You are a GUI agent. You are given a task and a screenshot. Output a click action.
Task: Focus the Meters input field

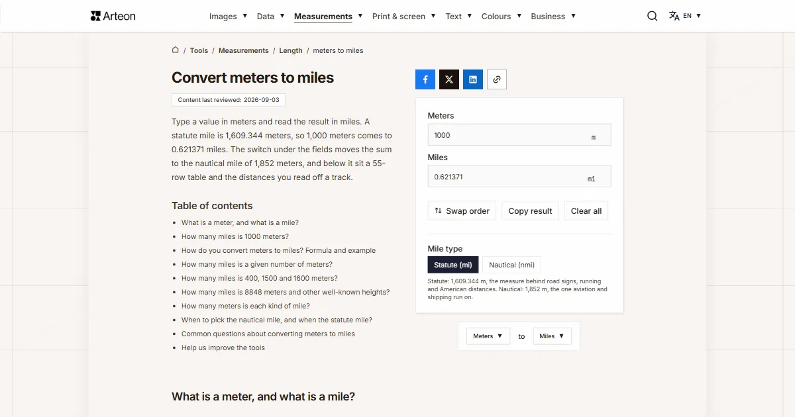pyautogui.click(x=519, y=135)
